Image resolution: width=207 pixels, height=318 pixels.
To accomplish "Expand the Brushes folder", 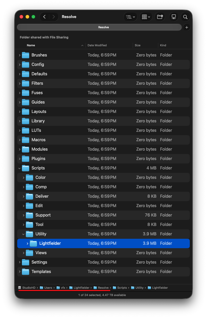I will 20,55.
